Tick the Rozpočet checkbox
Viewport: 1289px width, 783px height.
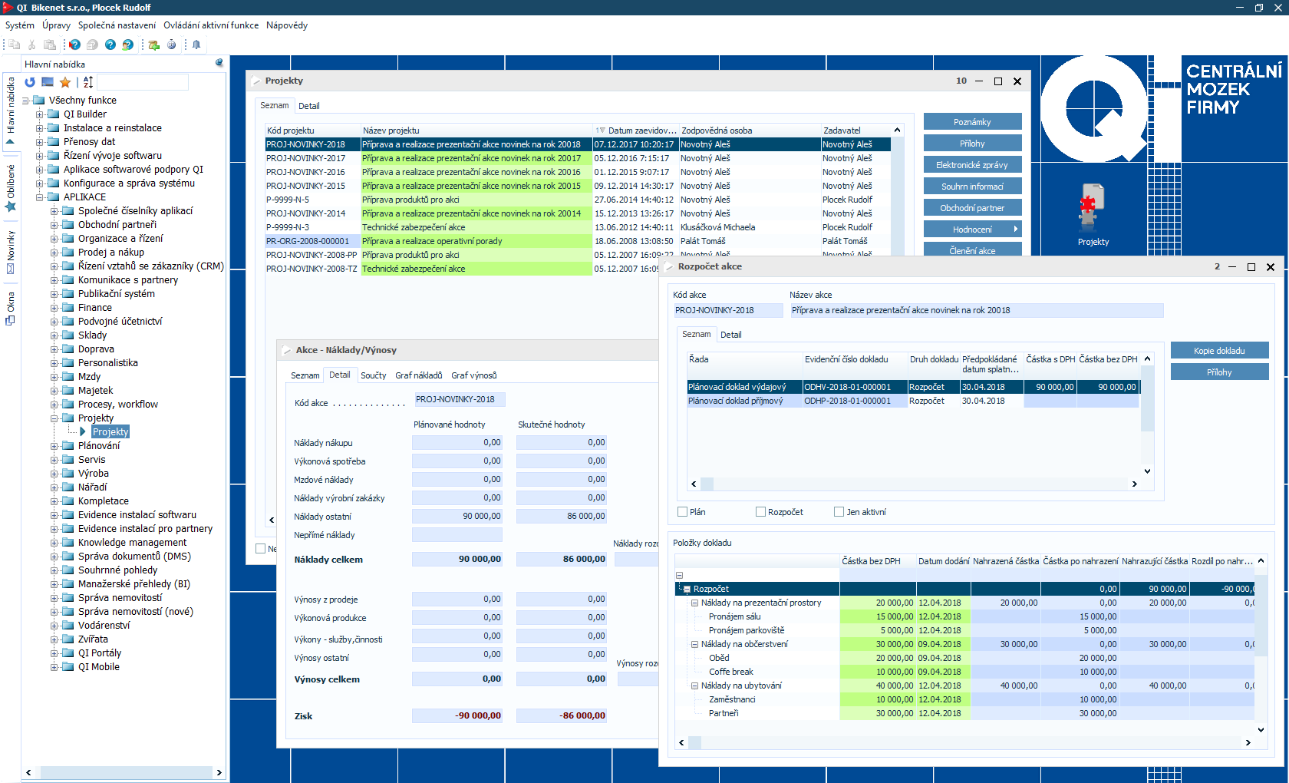[x=760, y=512]
